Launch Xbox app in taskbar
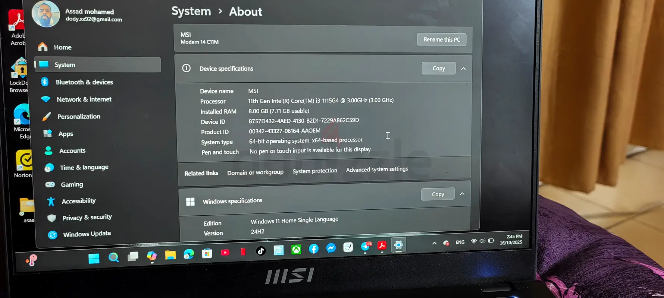The image size is (664, 298). (x=296, y=250)
